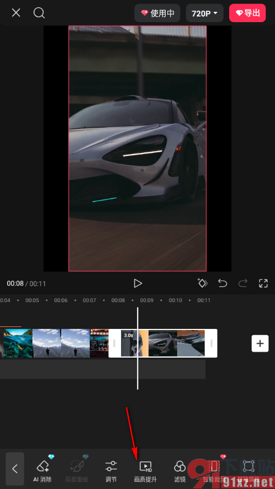Click the 00:05 mark on the time ruler
This screenshot has width=275, height=489.
pyautogui.click(x=32, y=300)
